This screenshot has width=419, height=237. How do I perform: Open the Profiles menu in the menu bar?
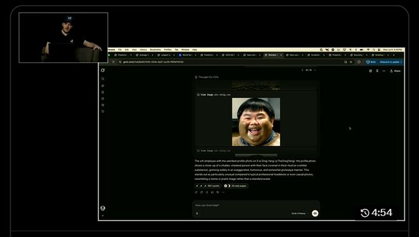pos(168,50)
